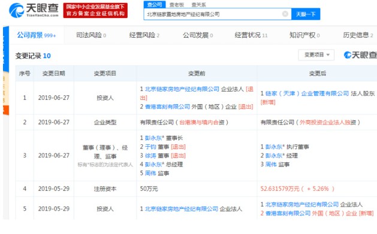Select the 企业类型 cell in row 2
The width and height of the screenshot is (377, 234).
[x=105, y=123]
